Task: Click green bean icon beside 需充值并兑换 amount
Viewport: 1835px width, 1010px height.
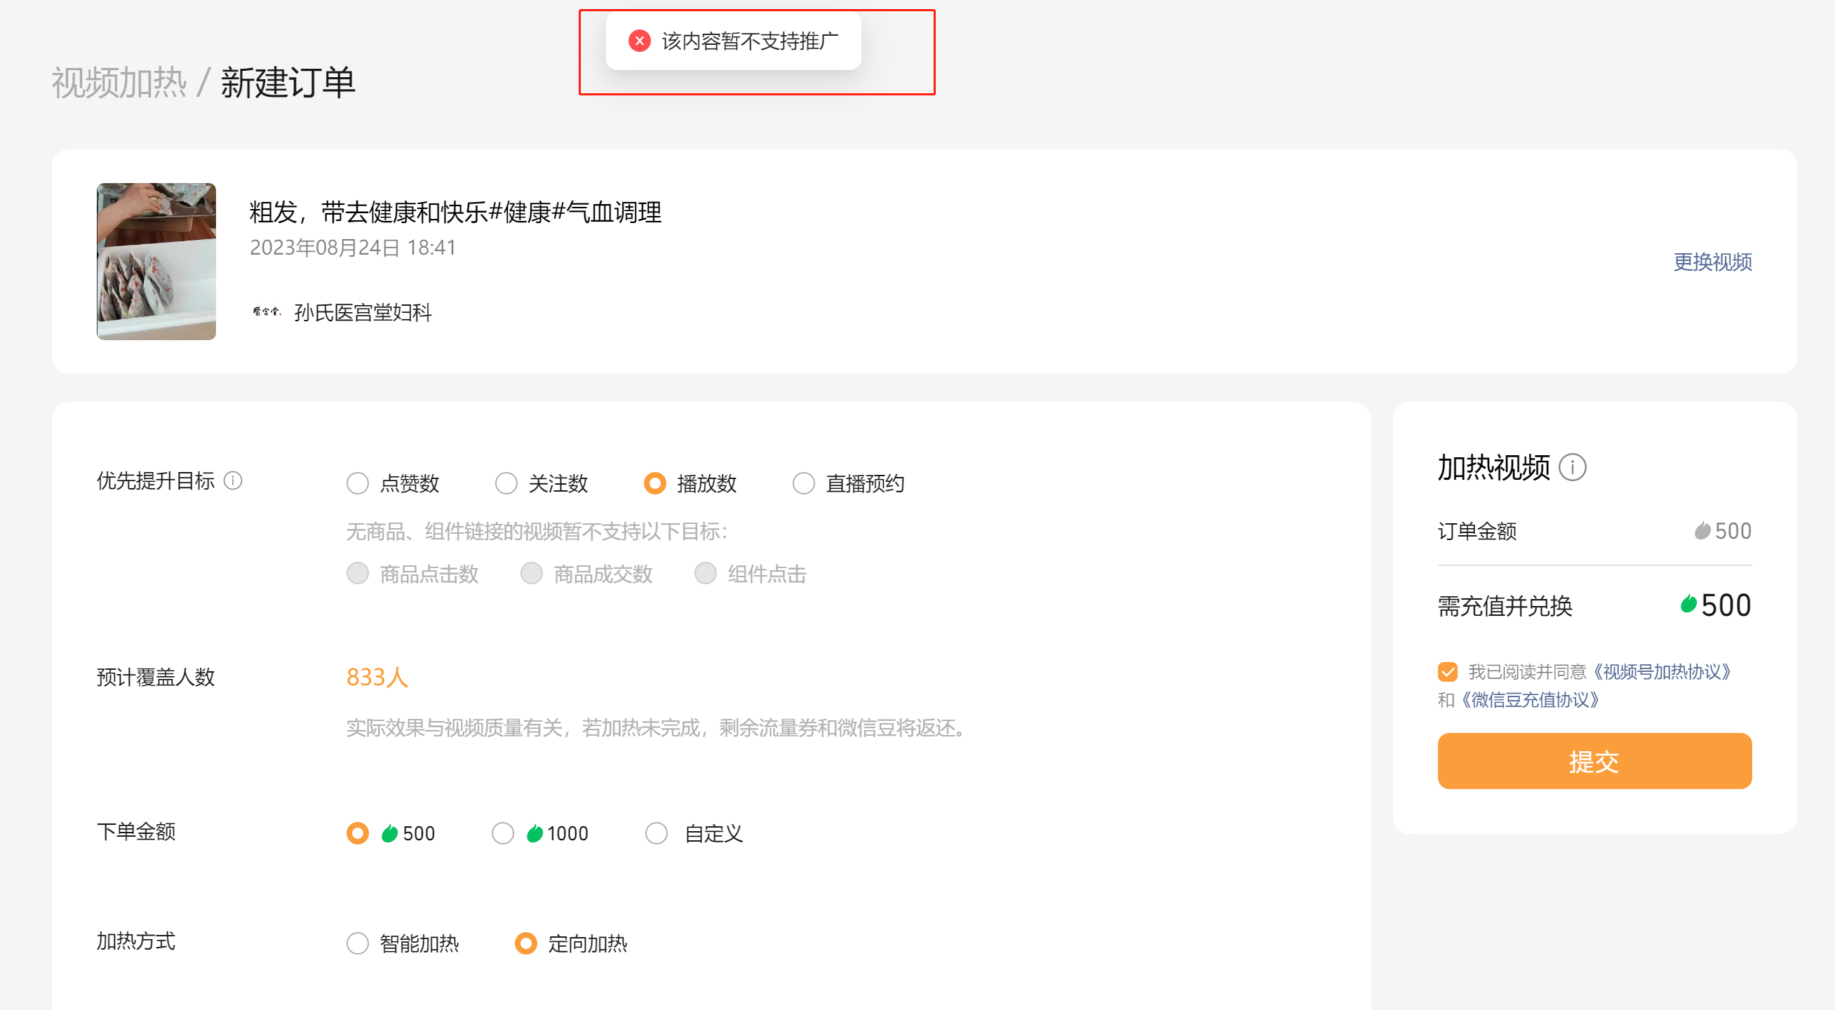Action: pyautogui.click(x=1688, y=605)
